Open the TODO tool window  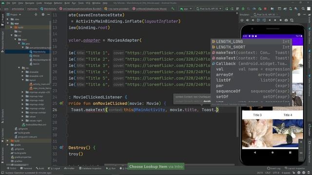click(x=11, y=168)
